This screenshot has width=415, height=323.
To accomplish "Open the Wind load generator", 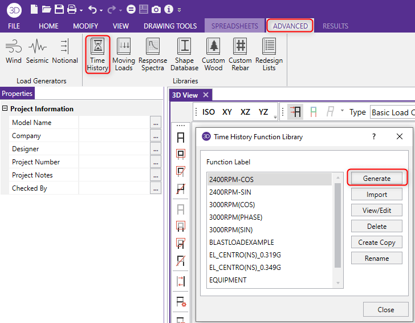I will click(13, 51).
